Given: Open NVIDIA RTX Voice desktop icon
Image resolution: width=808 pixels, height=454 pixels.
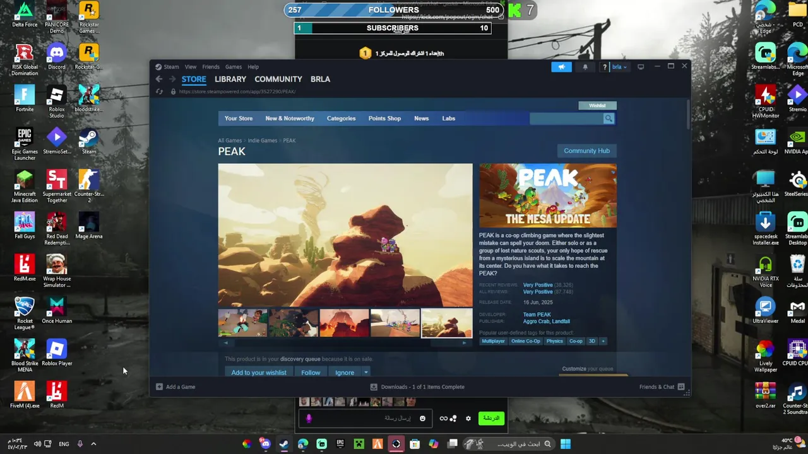Looking at the screenshot, I should click(x=766, y=272).
